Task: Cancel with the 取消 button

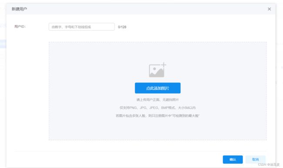Action: coord(255,159)
